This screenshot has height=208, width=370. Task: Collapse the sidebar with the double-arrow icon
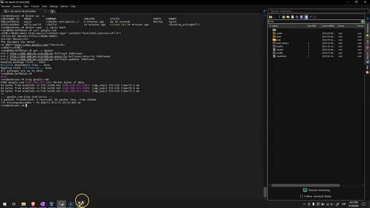(367, 18)
